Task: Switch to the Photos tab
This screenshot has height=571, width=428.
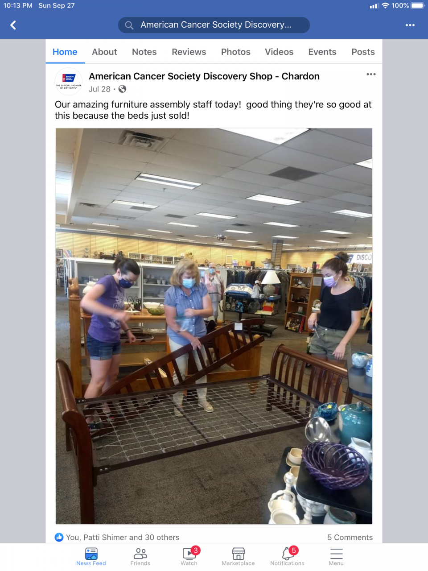Action: tap(236, 52)
